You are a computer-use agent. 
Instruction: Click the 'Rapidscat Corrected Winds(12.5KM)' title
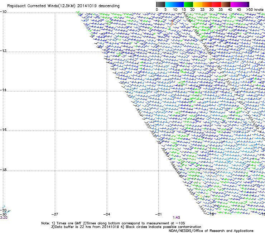coord(41,6)
